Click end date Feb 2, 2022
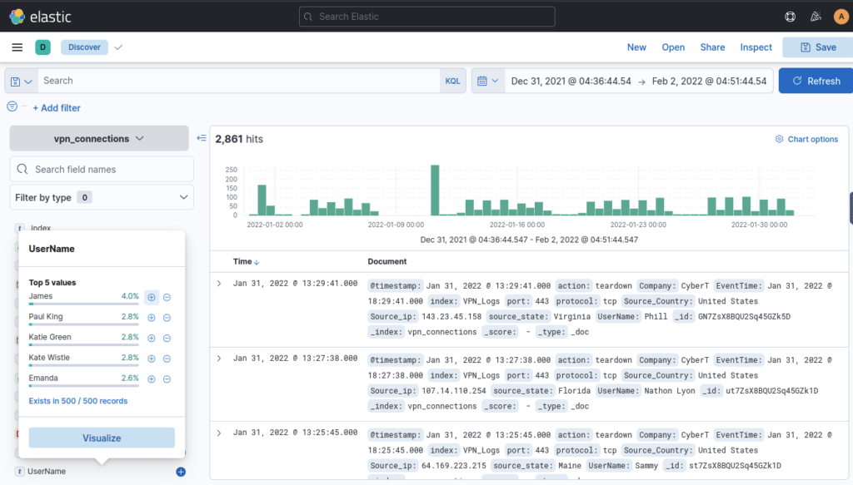This screenshot has width=853, height=485. 710,81
